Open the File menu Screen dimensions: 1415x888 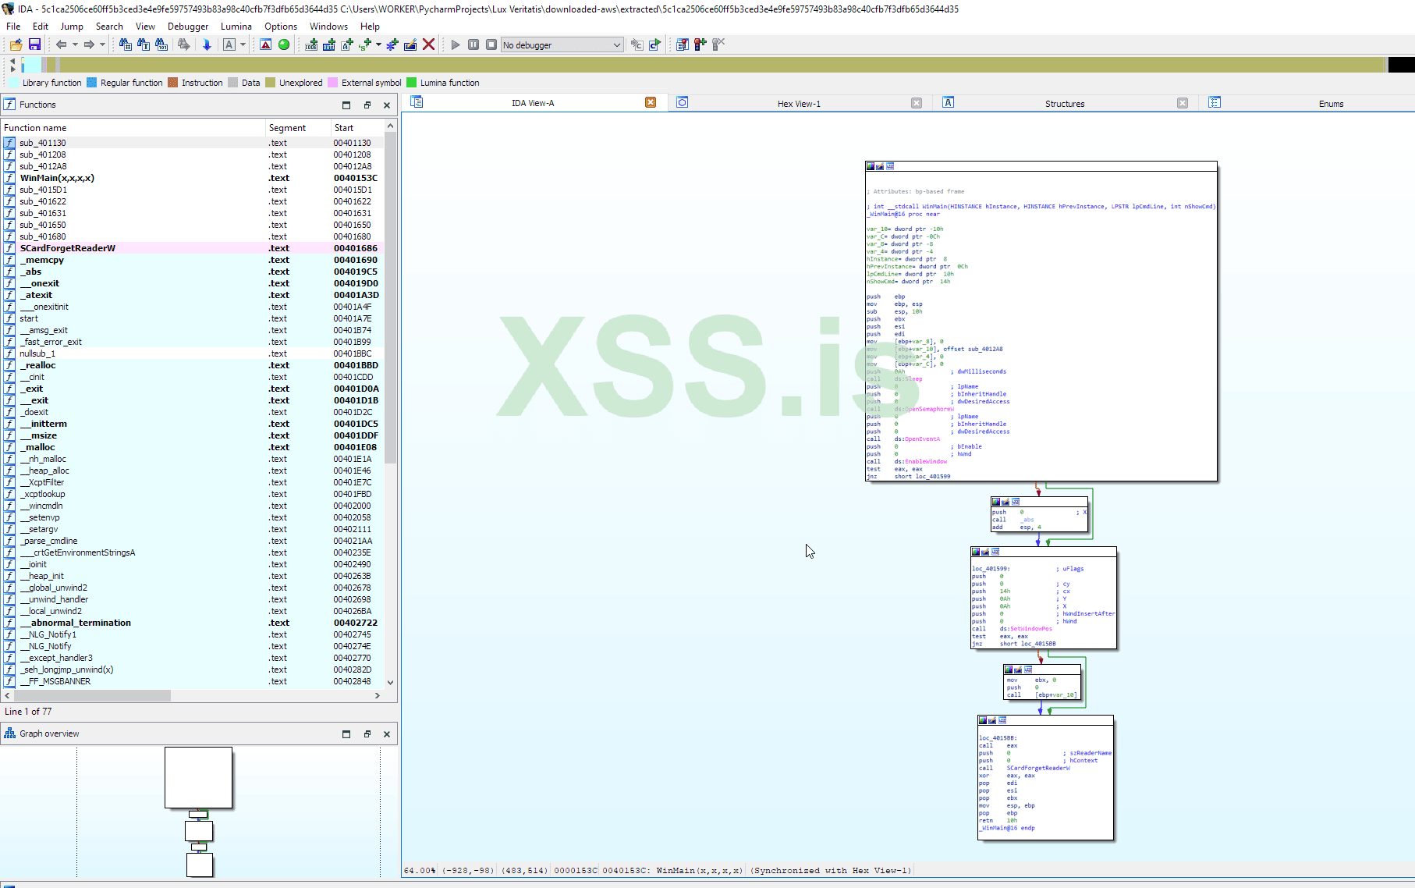13,26
